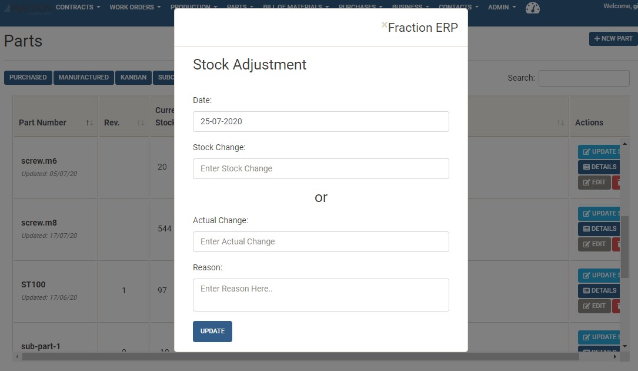Open the dashboard gauge icon

pos(532,8)
